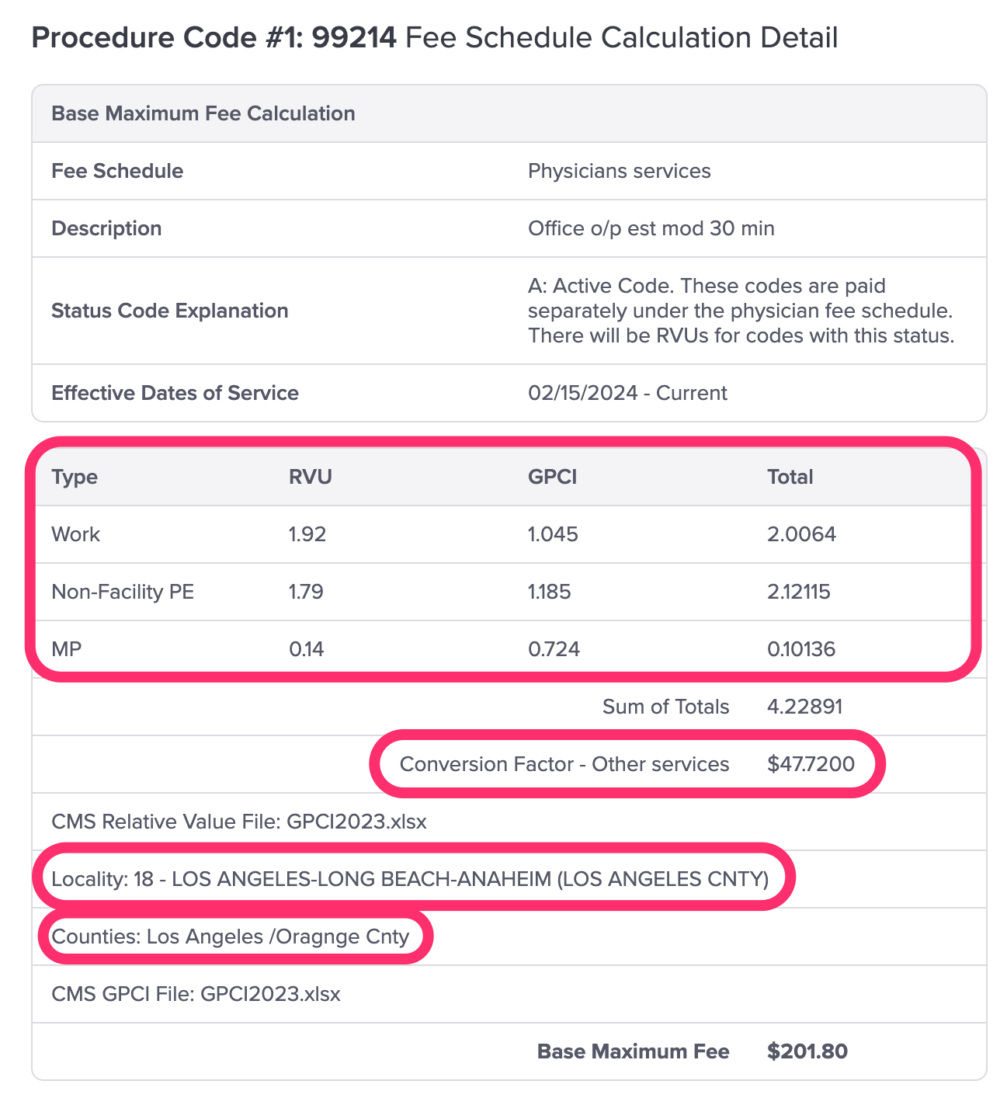Click the GPCI column header
1000x1112 pixels.
552,477
